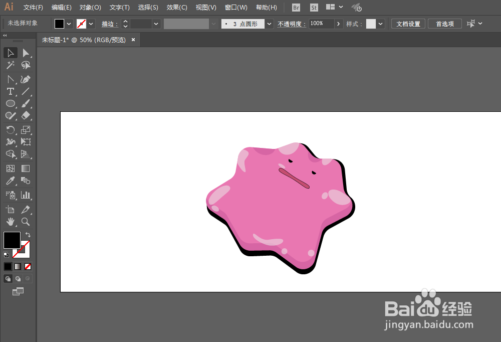The height and width of the screenshot is (342, 501).
Task: Click the 首选项 button
Action: tap(445, 24)
